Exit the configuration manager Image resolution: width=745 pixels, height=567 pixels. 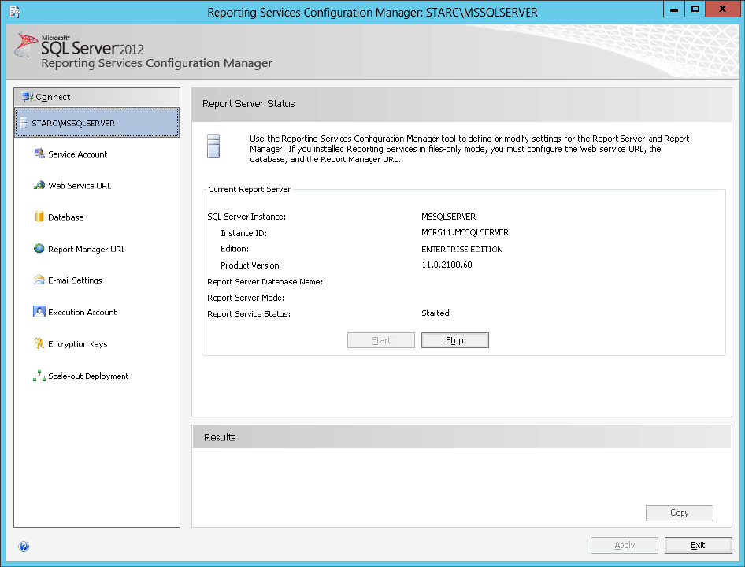[x=698, y=545]
